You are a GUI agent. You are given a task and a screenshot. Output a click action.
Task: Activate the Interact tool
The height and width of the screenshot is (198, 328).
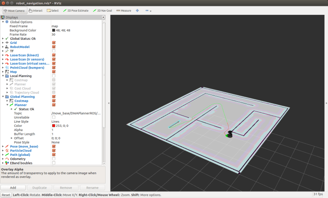click(36, 10)
